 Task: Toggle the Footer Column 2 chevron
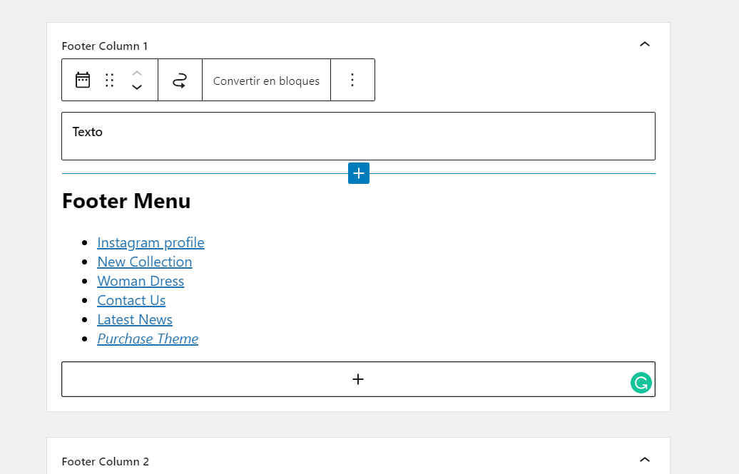pos(645,460)
